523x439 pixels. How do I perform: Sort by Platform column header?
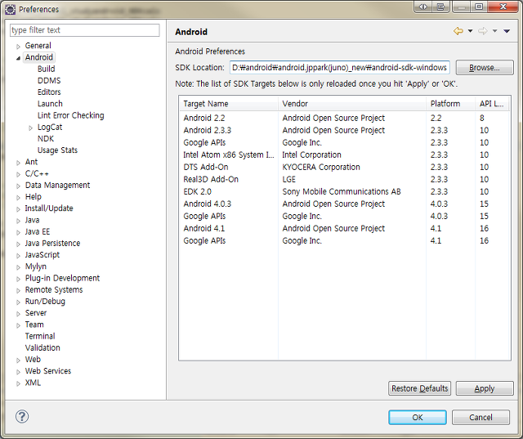450,104
